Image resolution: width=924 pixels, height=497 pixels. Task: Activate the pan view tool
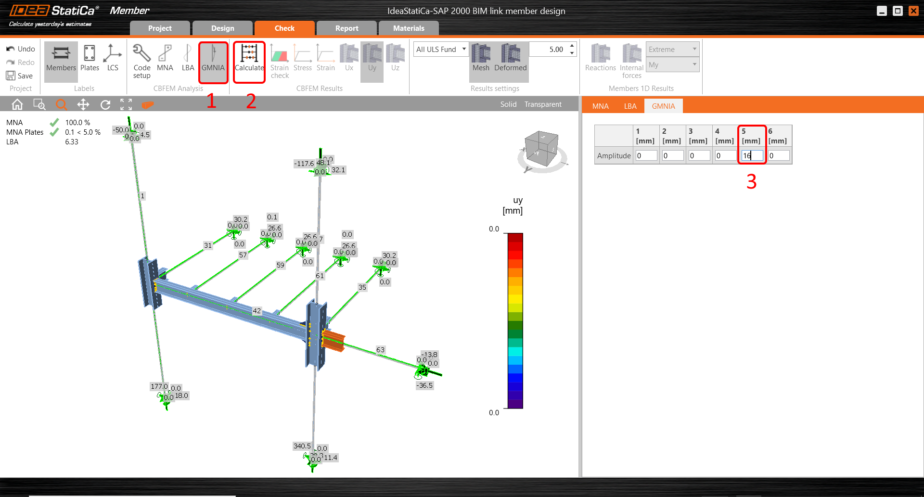(83, 104)
